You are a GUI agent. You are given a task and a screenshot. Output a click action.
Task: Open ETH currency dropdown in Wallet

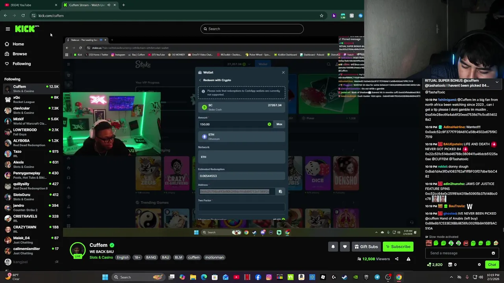241,136
